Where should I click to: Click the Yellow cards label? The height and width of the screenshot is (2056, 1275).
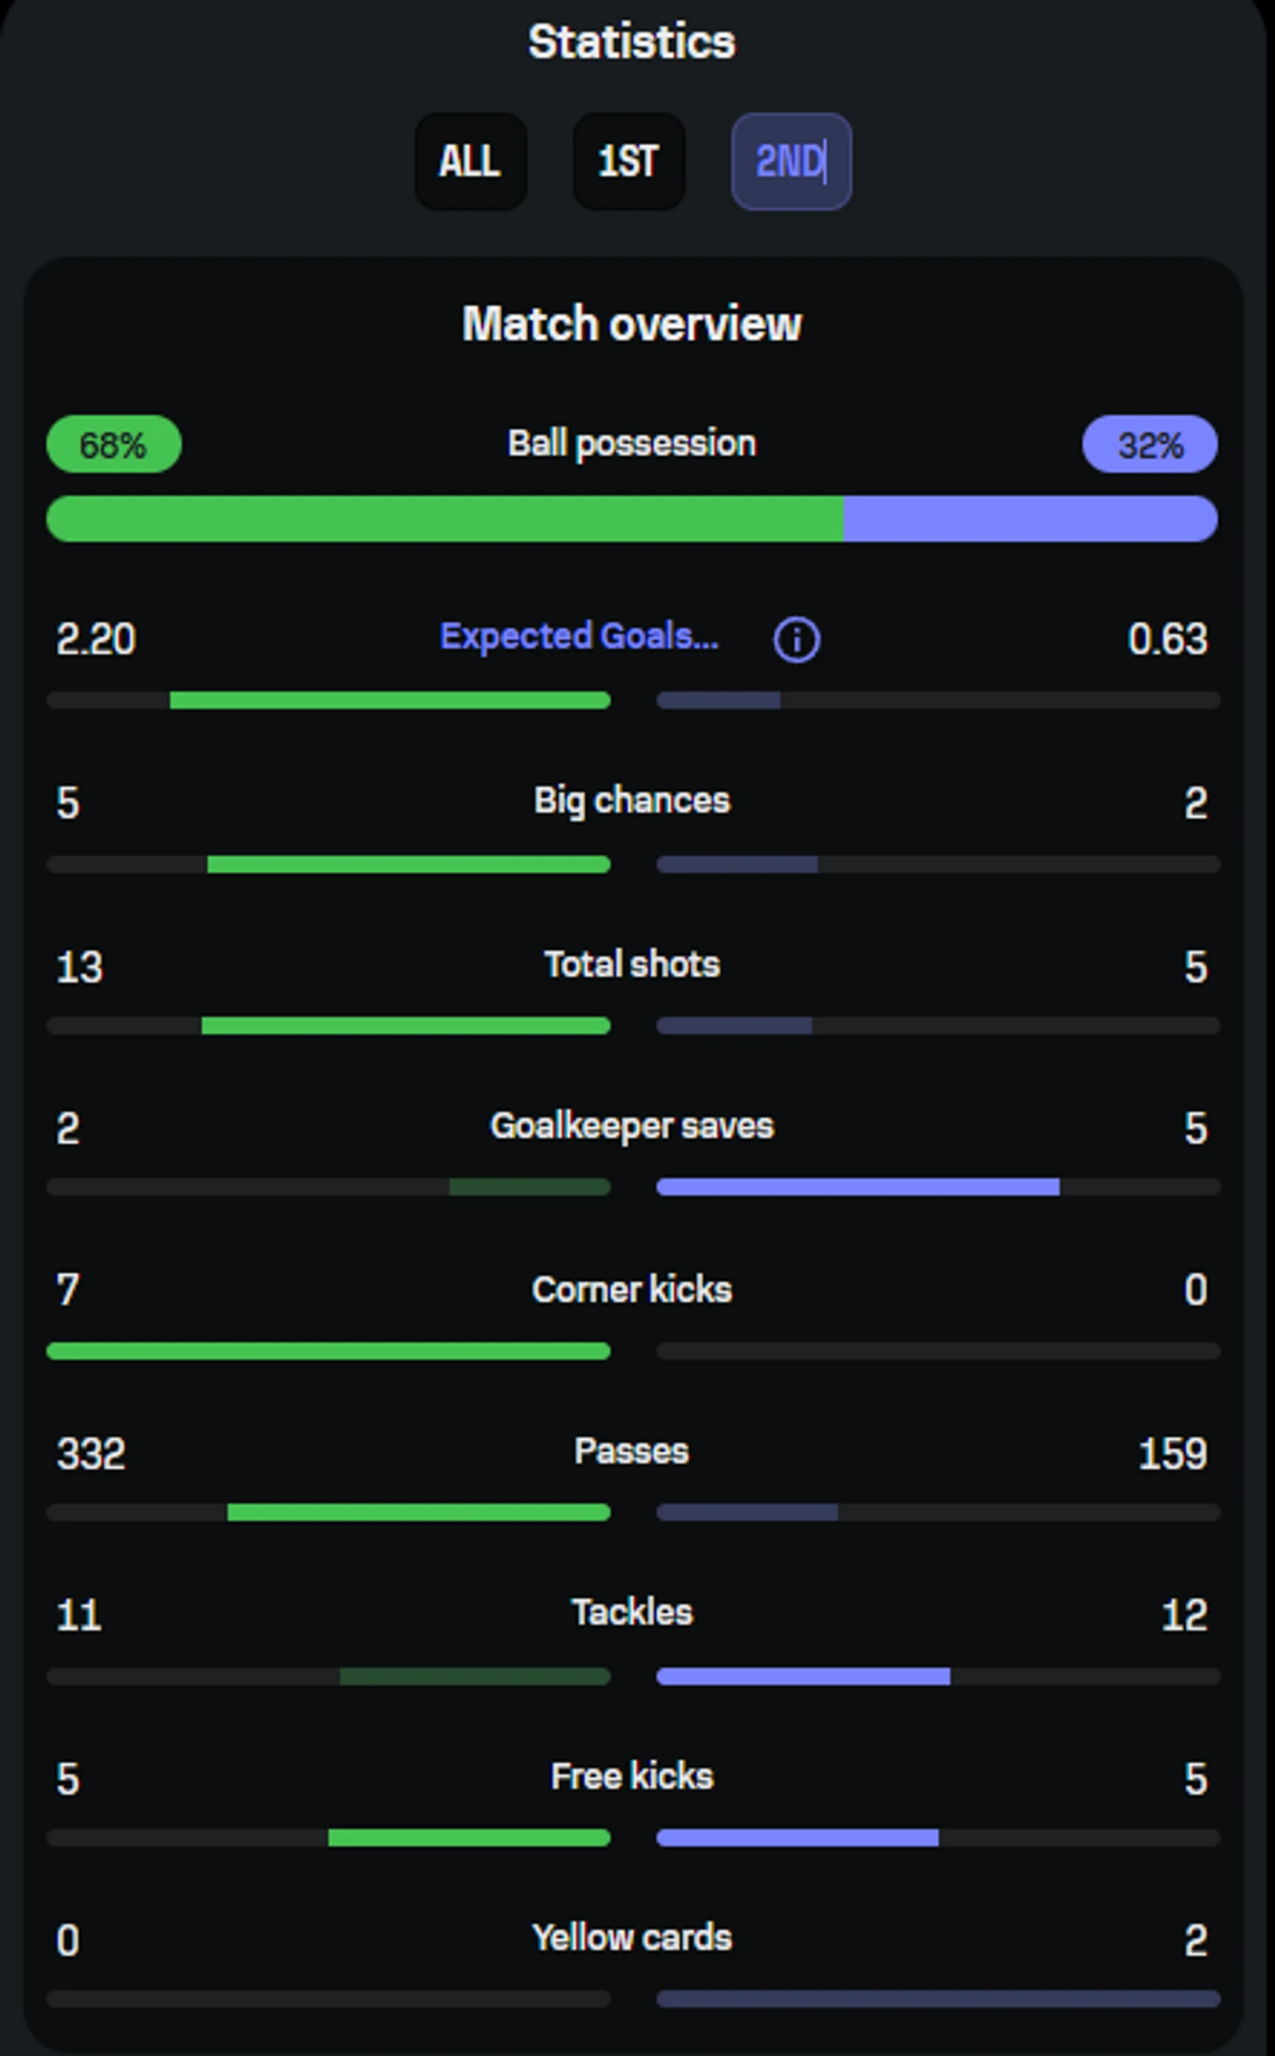tap(631, 1937)
